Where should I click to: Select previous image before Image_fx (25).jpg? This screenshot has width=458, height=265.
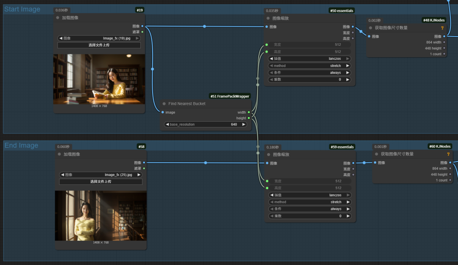coord(62,175)
